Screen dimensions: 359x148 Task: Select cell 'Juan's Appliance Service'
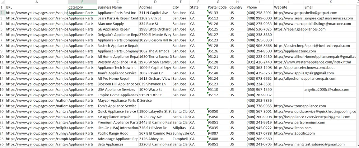(118, 73)
